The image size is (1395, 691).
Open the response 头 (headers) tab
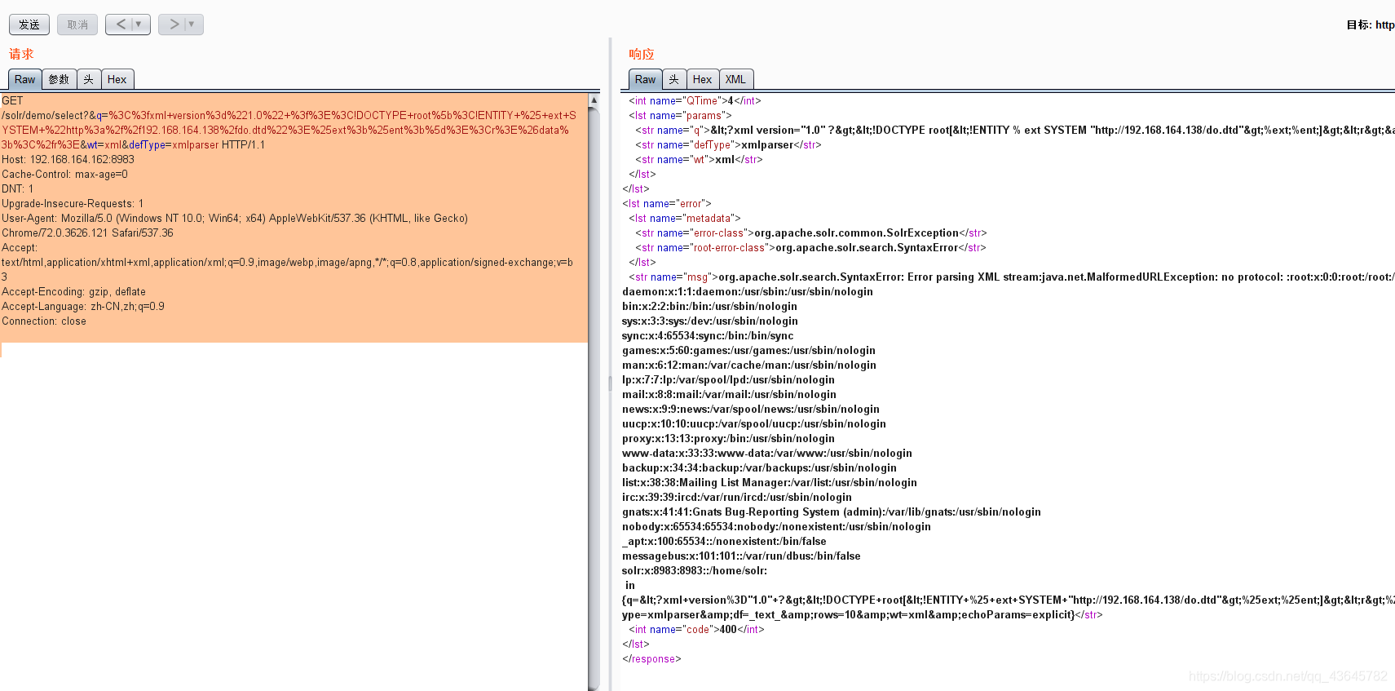[x=674, y=79]
